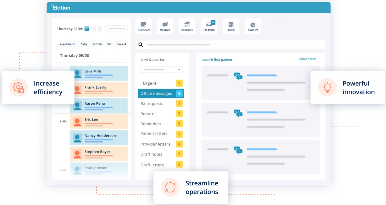Open the Fax Inbox with 4 items
This screenshot has height=205, width=386.
coord(209,26)
